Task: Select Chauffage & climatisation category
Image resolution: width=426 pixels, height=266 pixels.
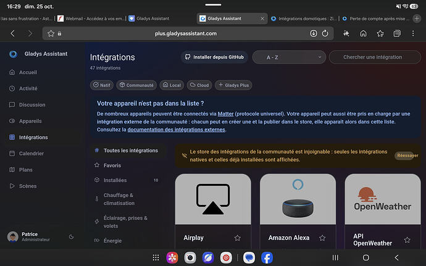Action: [128, 199]
